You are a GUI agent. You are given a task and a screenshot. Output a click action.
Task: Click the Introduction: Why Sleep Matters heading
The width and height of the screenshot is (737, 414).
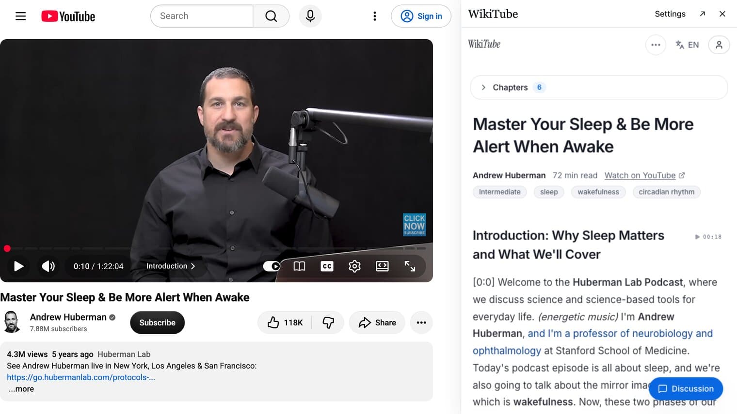(x=568, y=245)
